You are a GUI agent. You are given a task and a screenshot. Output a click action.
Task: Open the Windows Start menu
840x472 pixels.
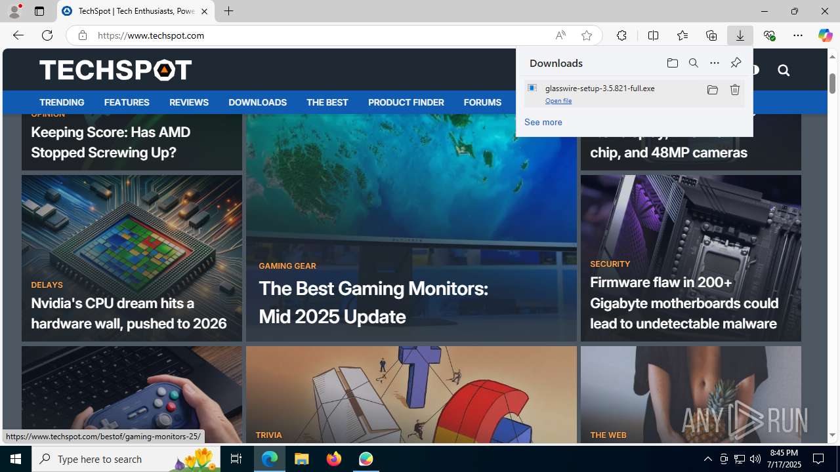point(16,459)
